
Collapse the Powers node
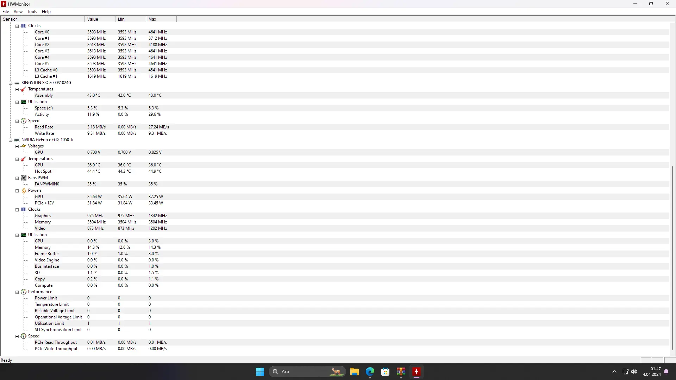pos(17,191)
